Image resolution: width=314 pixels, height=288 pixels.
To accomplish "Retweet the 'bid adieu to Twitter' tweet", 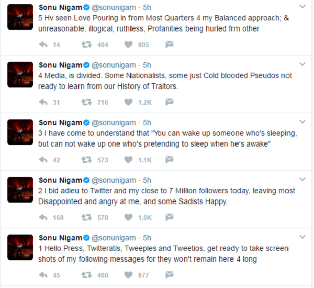I will coord(86,217).
